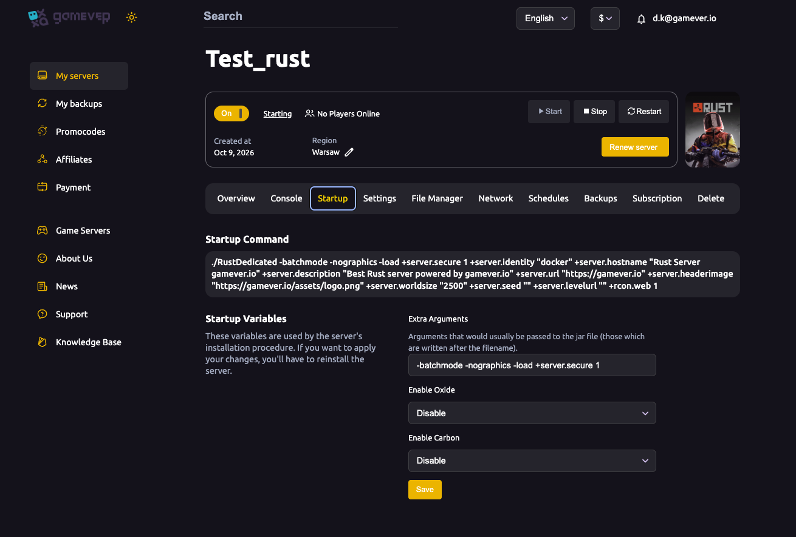This screenshot has height=537, width=796.
Task: Click the Warsaw region text
Action: (326, 152)
